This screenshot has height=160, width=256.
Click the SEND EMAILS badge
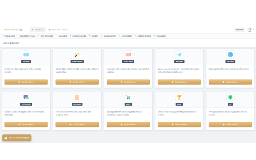tap(179, 61)
